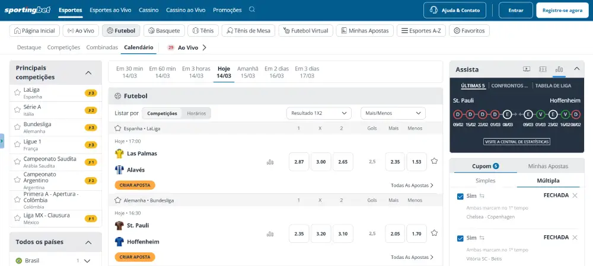Star Liga MX - Clausura in the sidebar
593x266 pixels.
17,218
